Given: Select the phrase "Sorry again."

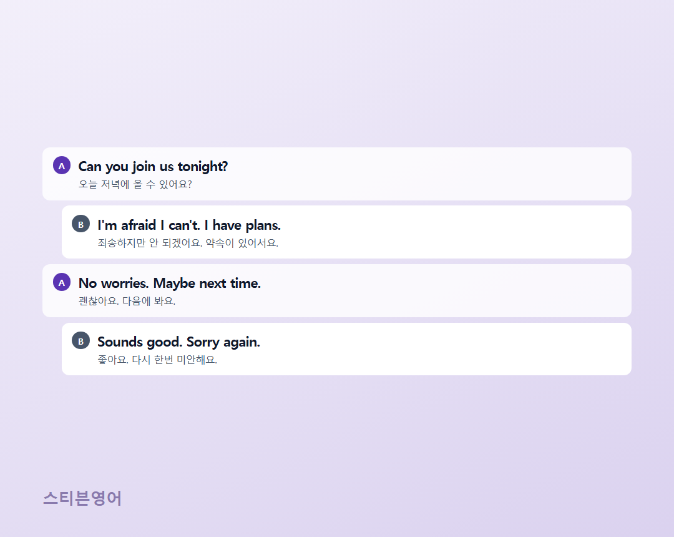Looking at the screenshot, I should 223,342.
